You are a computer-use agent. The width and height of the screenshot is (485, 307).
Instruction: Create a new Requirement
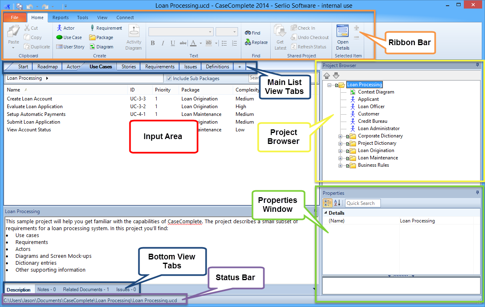click(106, 28)
